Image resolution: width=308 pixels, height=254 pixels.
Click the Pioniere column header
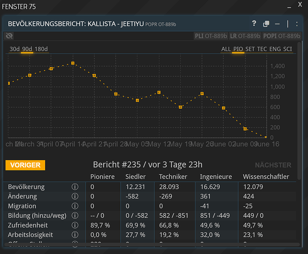(x=102, y=177)
